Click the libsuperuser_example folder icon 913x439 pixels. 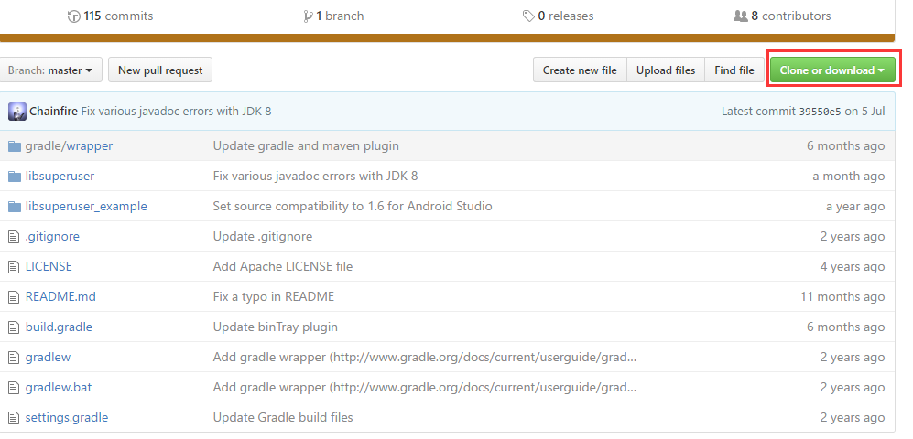tap(15, 207)
